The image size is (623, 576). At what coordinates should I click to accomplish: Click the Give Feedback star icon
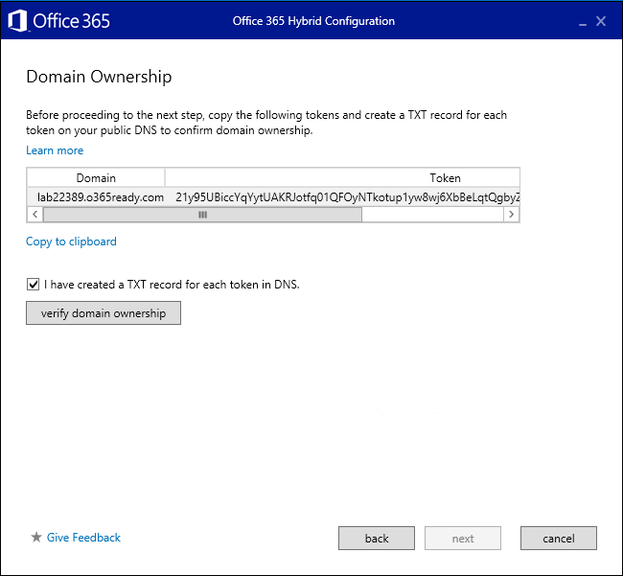pyautogui.click(x=36, y=537)
